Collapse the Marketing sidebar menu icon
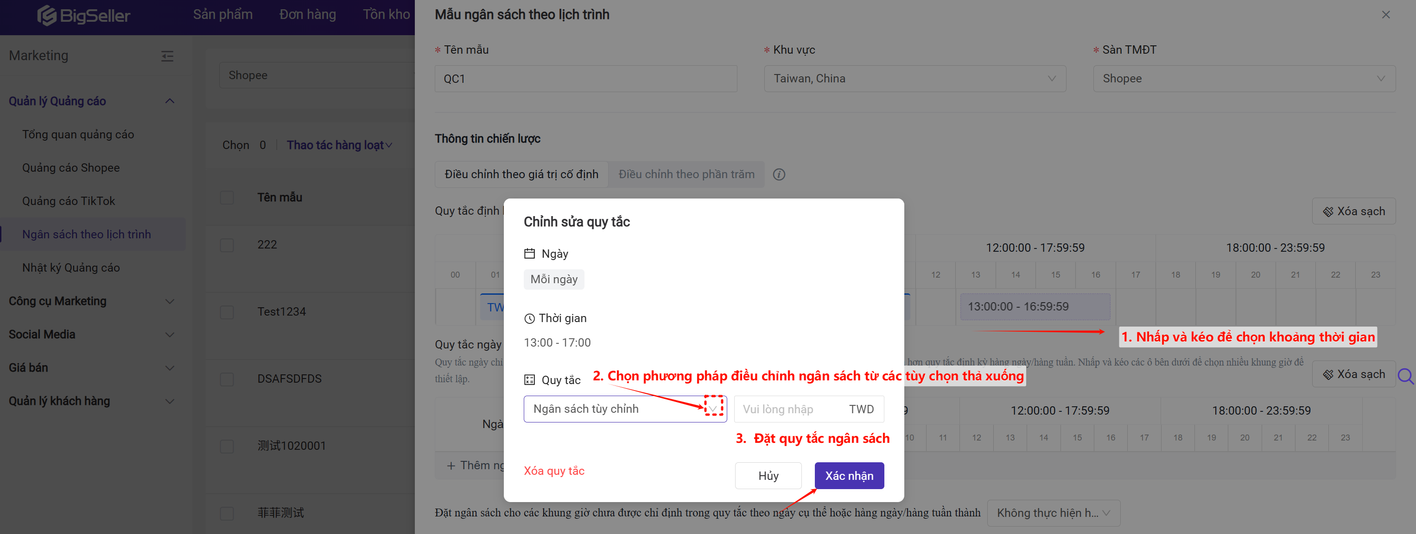The width and height of the screenshot is (1416, 534). point(167,56)
